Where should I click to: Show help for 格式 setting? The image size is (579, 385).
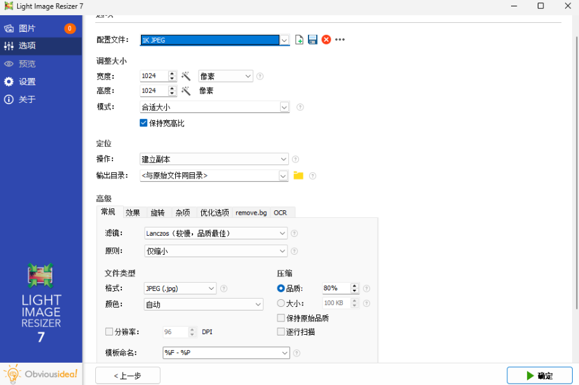point(223,288)
